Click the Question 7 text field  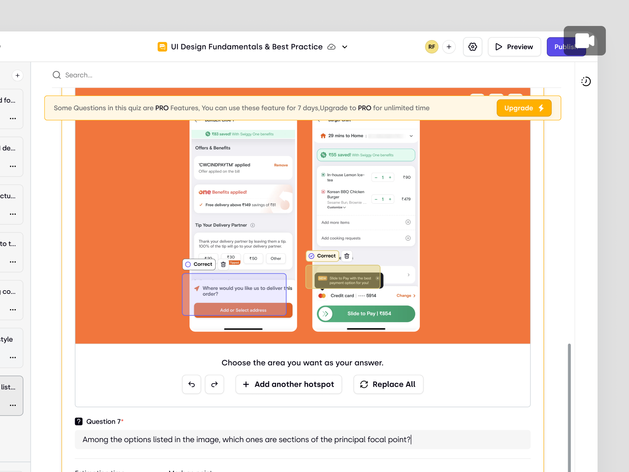click(x=303, y=440)
